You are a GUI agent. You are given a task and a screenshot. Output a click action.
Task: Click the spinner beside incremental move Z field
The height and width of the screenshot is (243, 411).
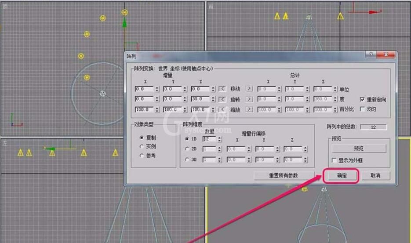click(x=213, y=89)
